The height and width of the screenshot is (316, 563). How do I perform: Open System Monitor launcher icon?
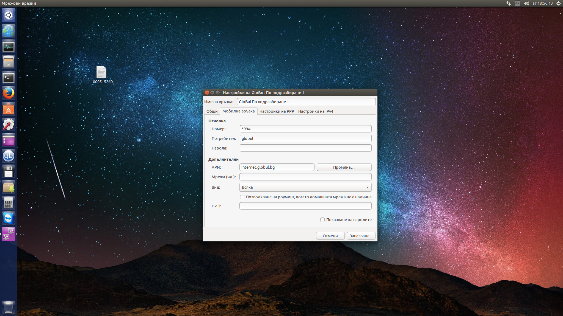[9, 47]
